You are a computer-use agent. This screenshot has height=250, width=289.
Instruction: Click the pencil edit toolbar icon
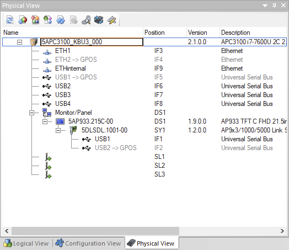111,20
